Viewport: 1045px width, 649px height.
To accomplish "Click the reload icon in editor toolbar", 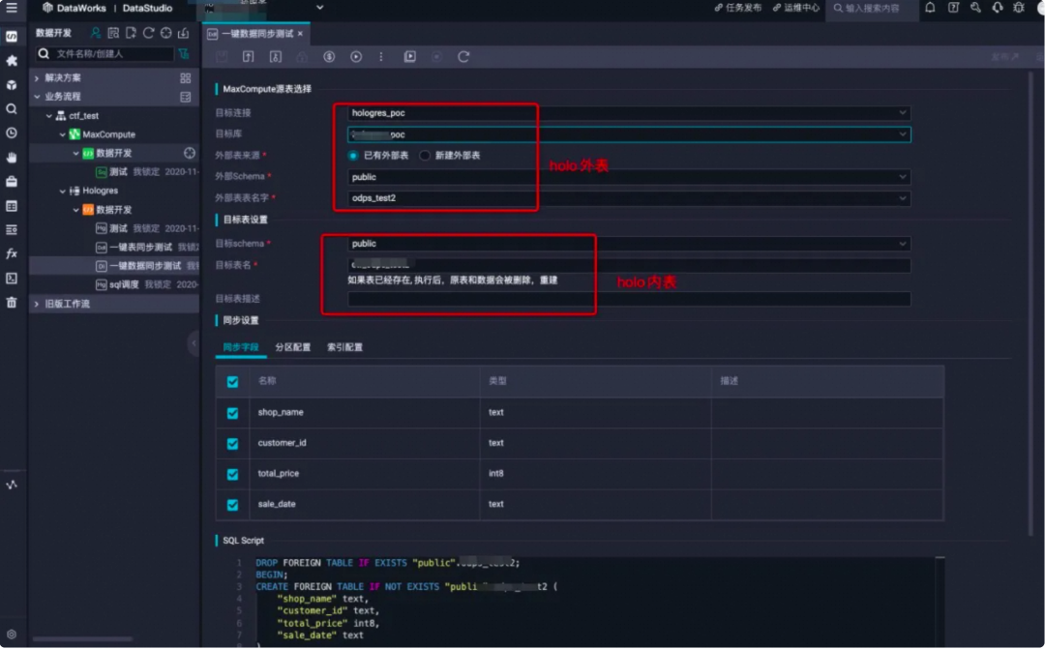I will 463,57.
